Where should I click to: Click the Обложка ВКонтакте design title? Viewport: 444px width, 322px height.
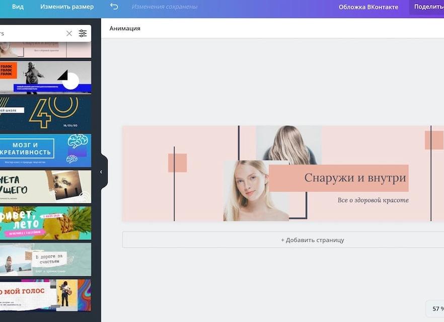click(368, 7)
